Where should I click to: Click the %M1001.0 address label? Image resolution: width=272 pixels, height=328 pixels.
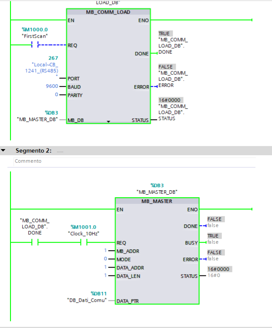(83, 227)
